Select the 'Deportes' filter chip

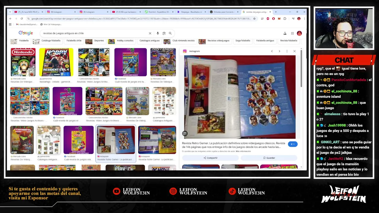pyautogui.click(x=95, y=41)
